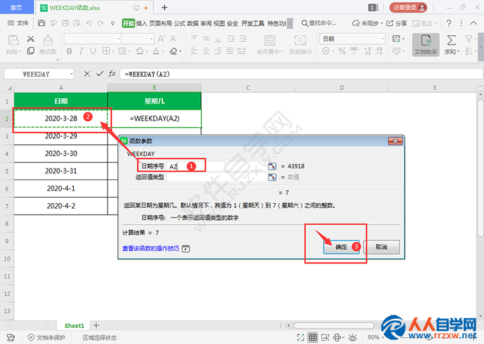
Task: Click the thousands separator icon
Action: pyautogui.click(x=354, y=51)
